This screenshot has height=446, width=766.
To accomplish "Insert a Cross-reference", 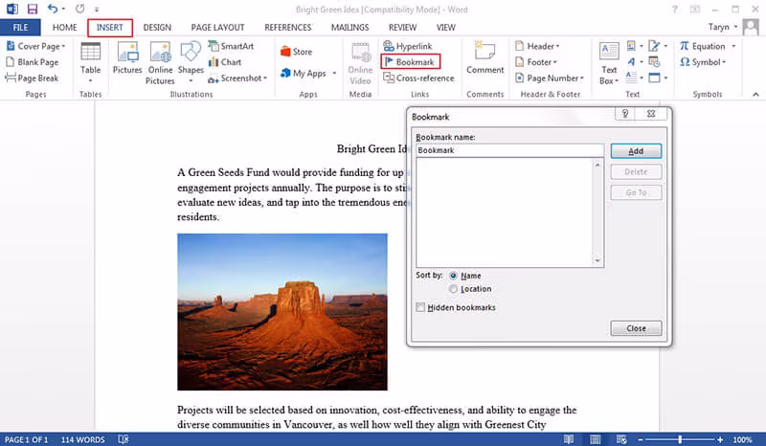I will point(418,78).
